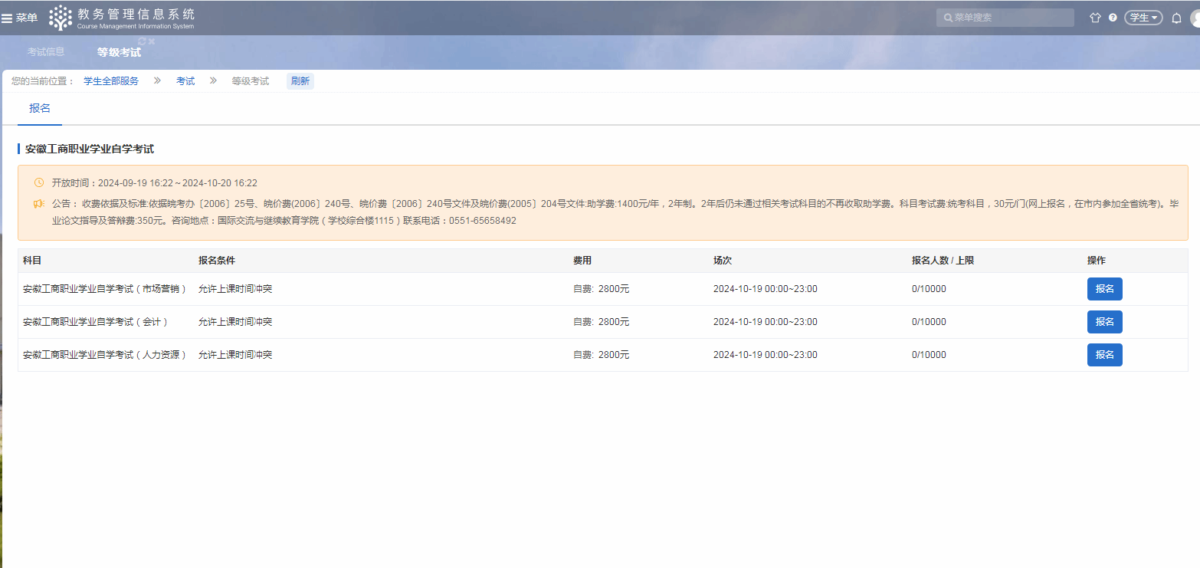The height and width of the screenshot is (568, 1200).
Task: Open help via the question mark icon
Action: (x=1113, y=18)
